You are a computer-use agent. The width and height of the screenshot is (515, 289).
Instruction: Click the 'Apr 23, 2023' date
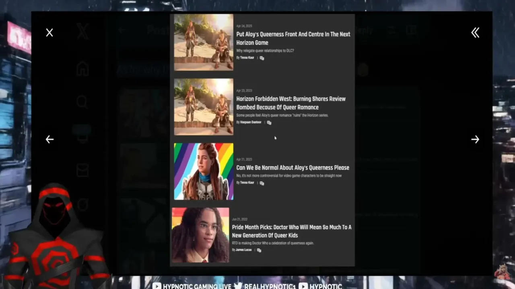tap(244, 91)
